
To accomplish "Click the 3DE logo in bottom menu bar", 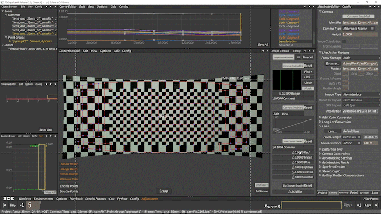I will tap(8, 199).
